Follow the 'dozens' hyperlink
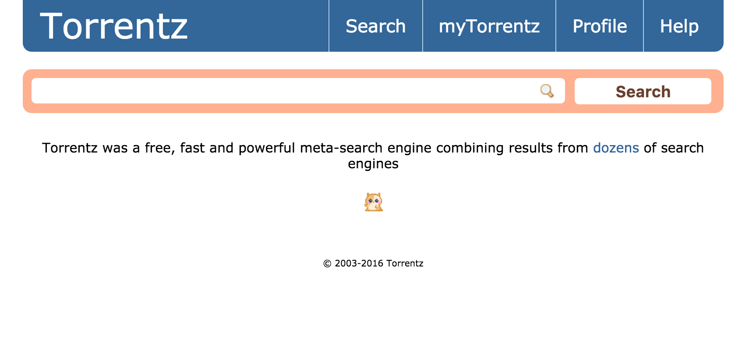Viewport: 756px width, 355px height. pos(615,148)
